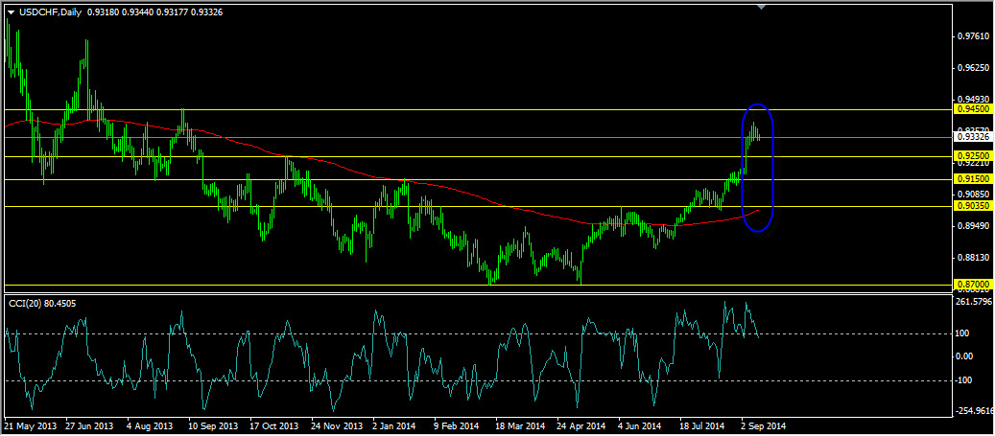995x436 pixels.
Task: Click the 0.90350 horizontal line label
Action: 972,206
